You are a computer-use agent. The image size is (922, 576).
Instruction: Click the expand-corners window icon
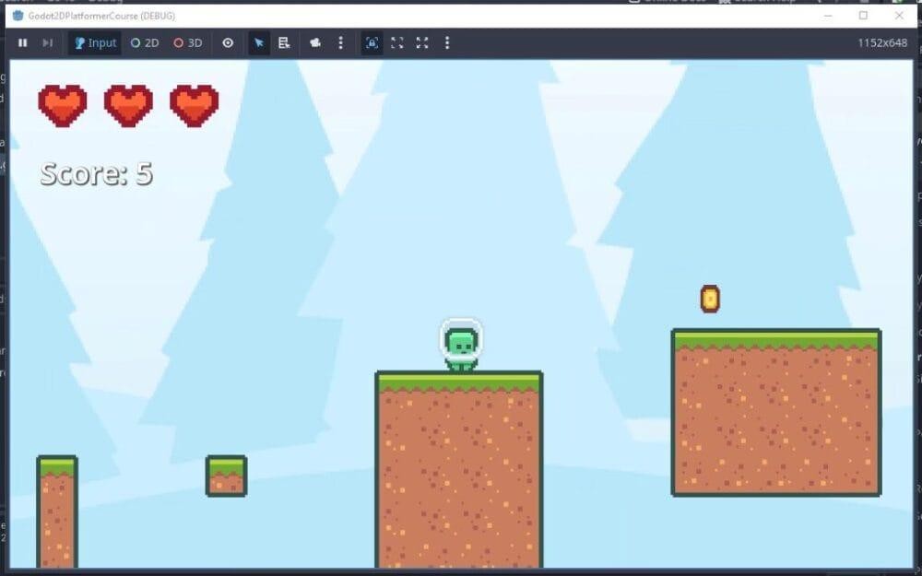[x=396, y=43]
